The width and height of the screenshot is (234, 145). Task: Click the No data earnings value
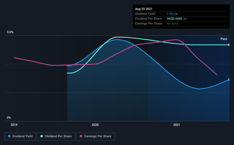pos(172,23)
